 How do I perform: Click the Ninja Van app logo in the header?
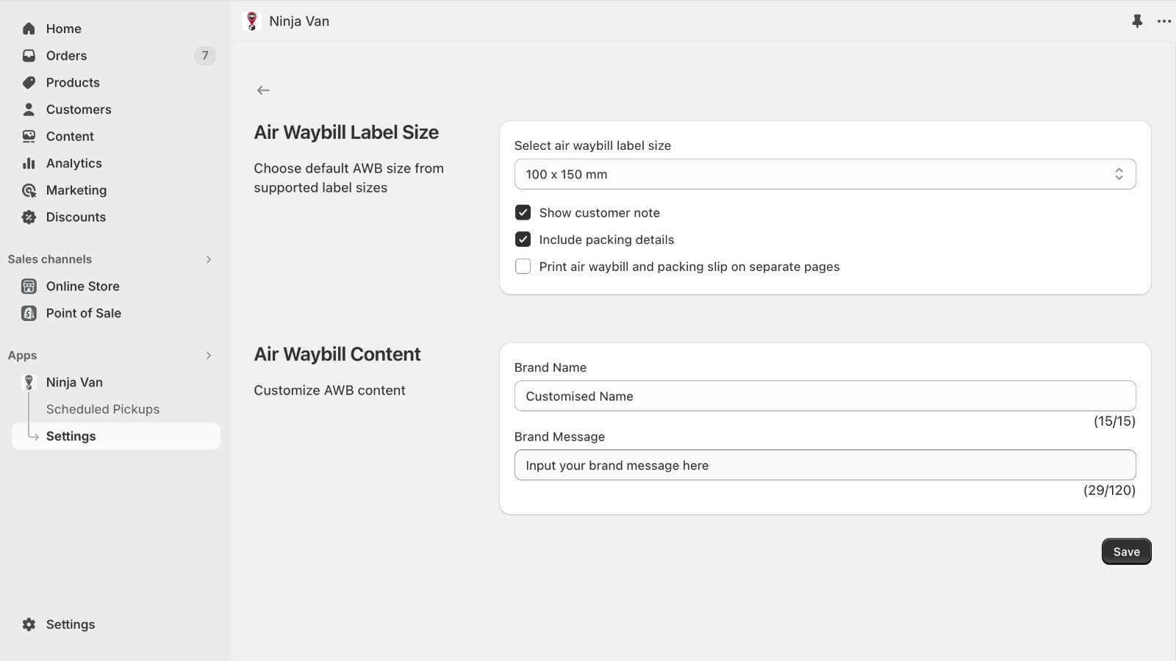tap(253, 21)
